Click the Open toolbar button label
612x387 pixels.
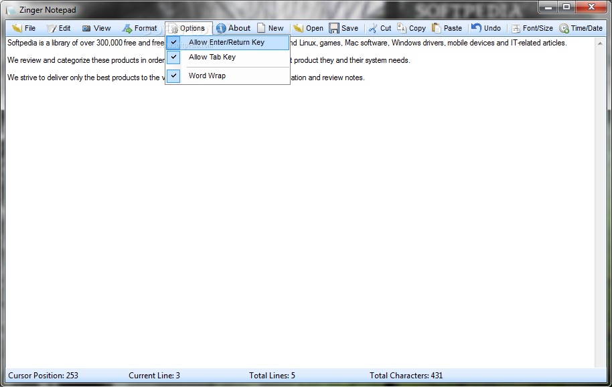pos(315,28)
